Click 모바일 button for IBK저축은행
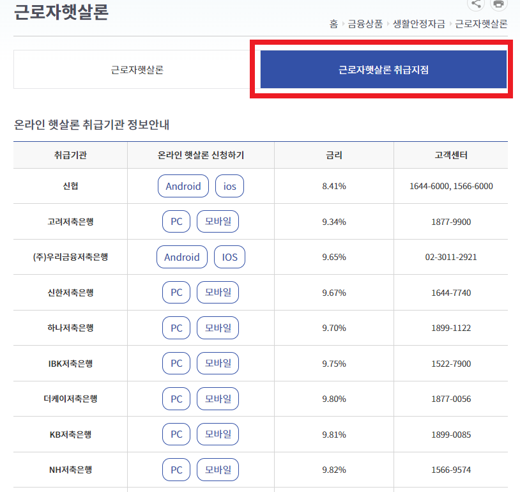The height and width of the screenshot is (492, 520). click(218, 364)
